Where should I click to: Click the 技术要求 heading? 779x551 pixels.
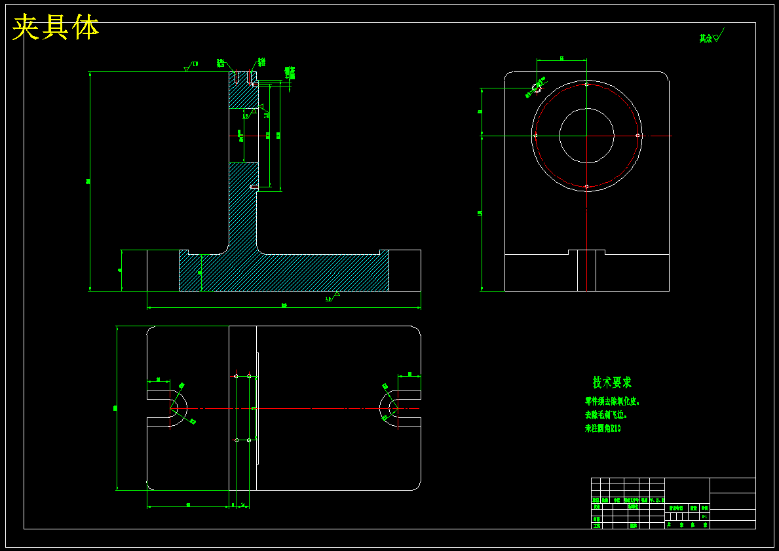611,382
